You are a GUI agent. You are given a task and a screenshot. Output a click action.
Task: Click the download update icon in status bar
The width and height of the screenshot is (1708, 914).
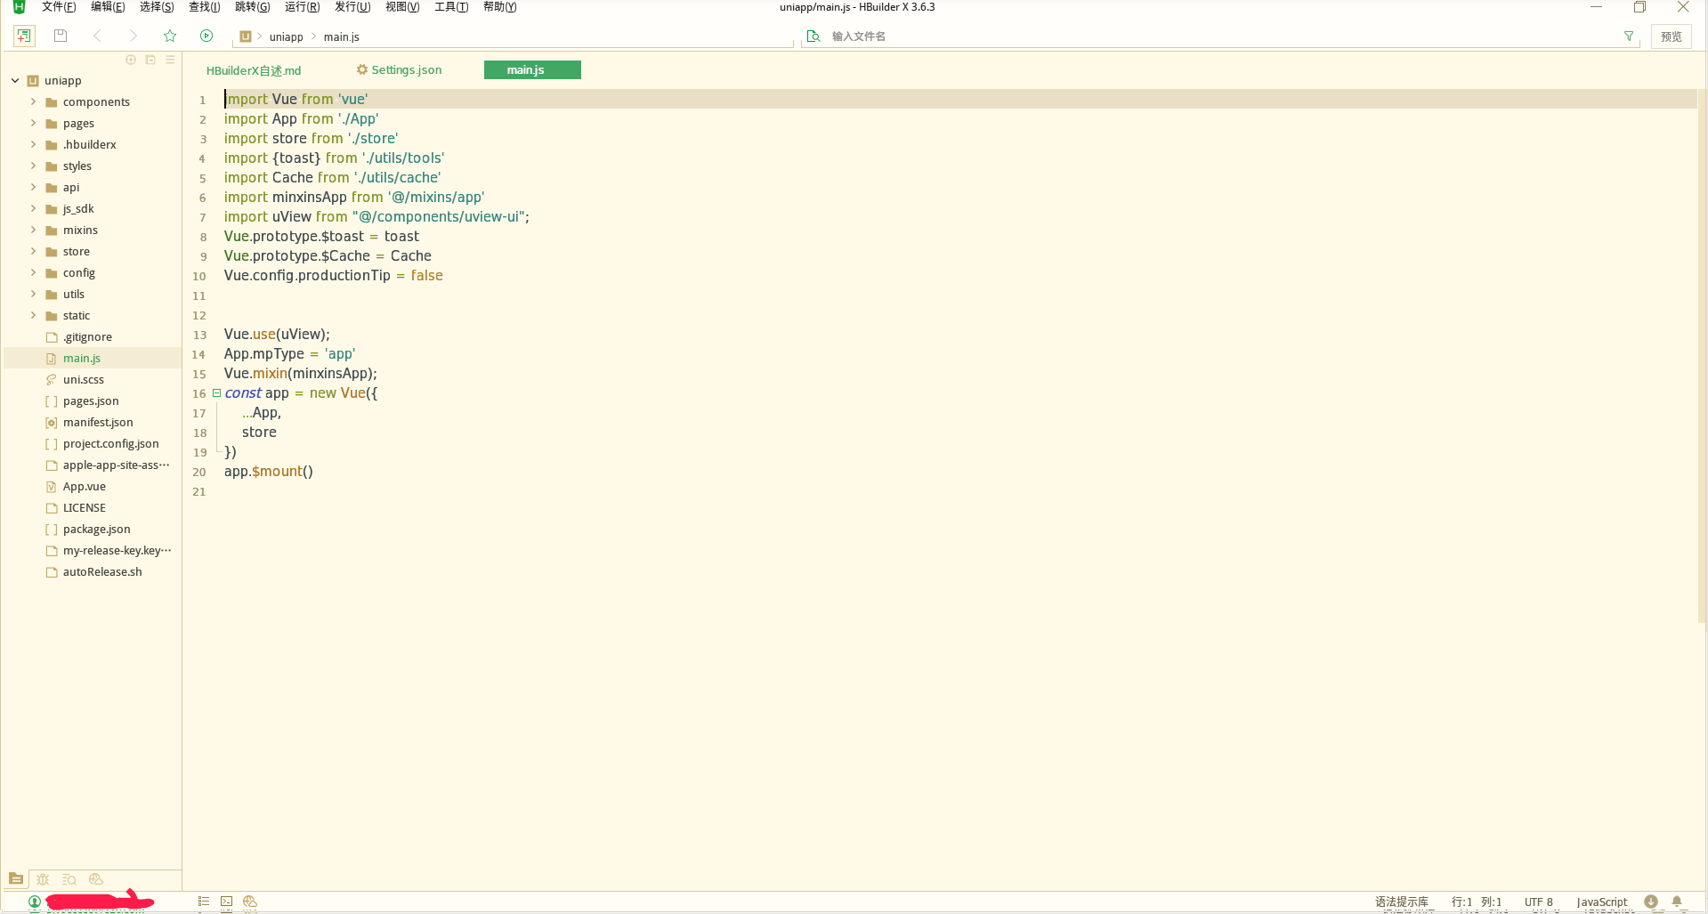point(1651,902)
